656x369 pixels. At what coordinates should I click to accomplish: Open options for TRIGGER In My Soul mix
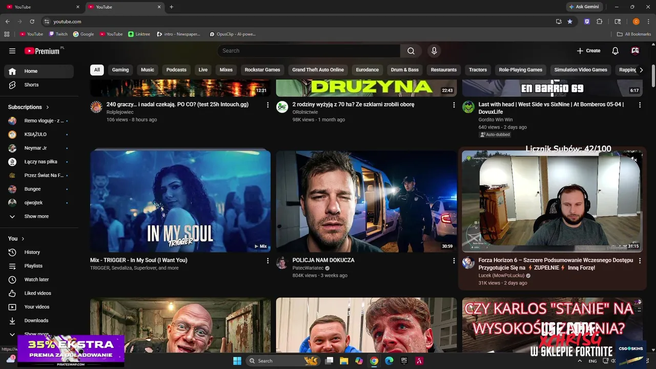click(268, 260)
